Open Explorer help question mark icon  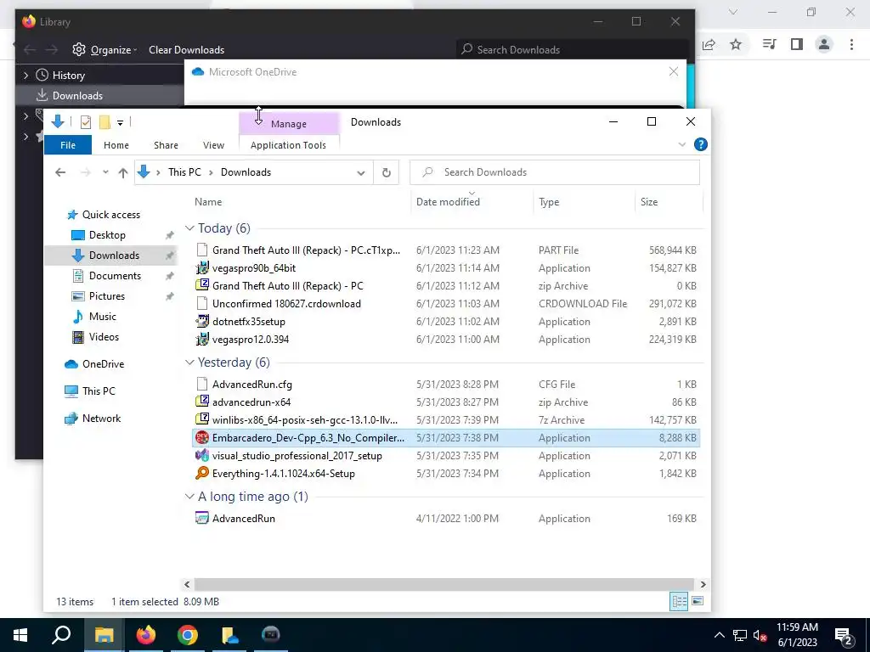[x=701, y=144]
